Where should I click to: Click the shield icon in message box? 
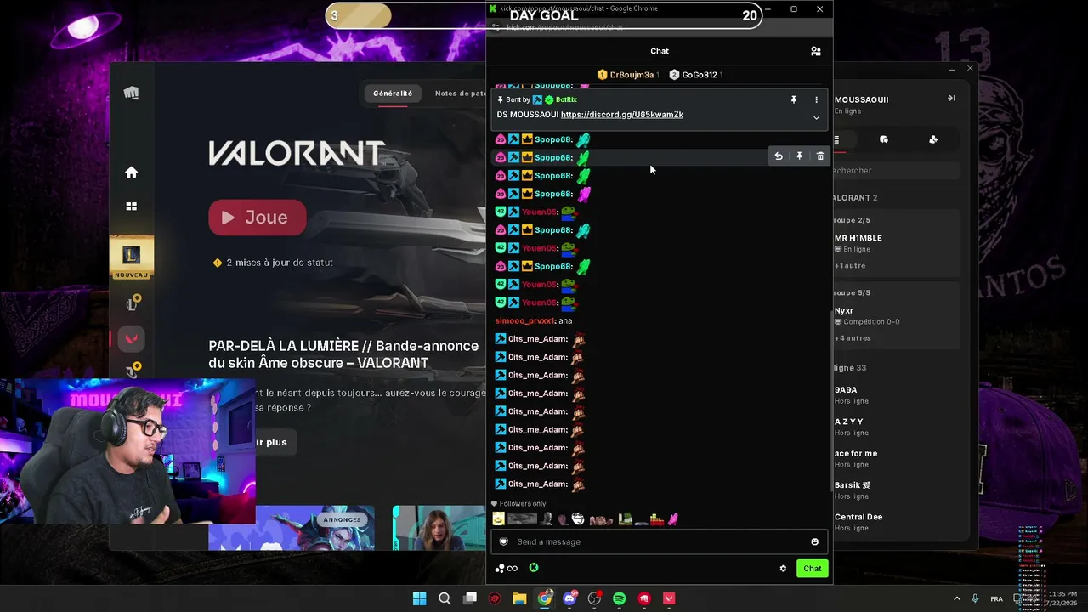point(503,541)
